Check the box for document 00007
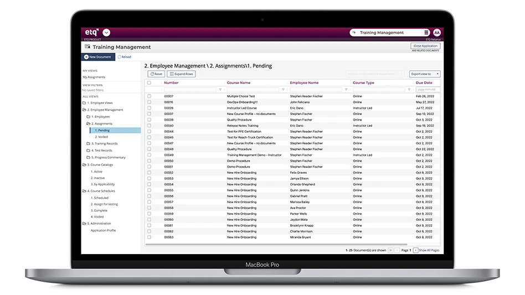This screenshot has height=295, width=525. pyautogui.click(x=149, y=96)
